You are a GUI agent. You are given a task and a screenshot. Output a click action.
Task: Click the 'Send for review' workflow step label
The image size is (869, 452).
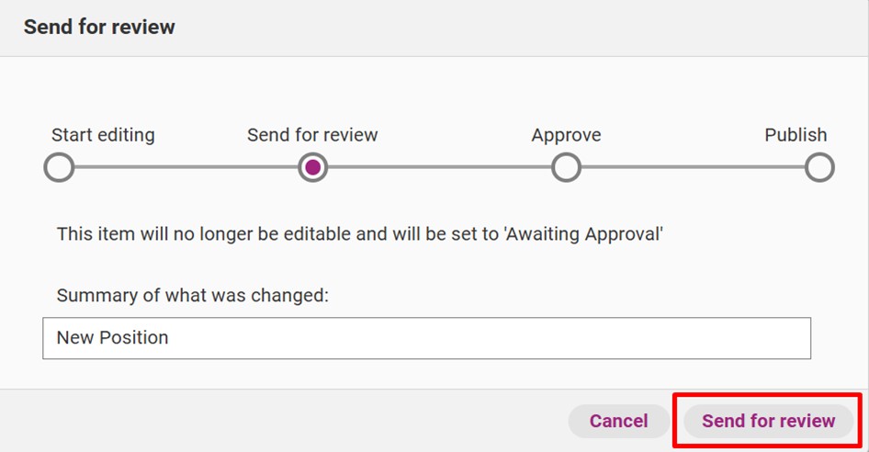pyautogui.click(x=312, y=135)
